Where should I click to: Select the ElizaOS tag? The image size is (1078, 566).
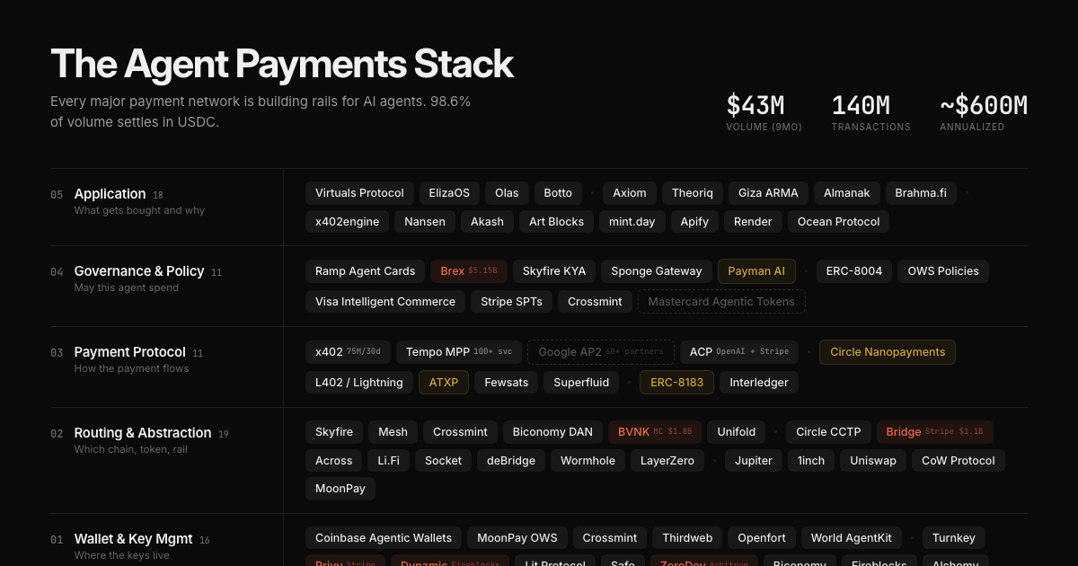(449, 193)
